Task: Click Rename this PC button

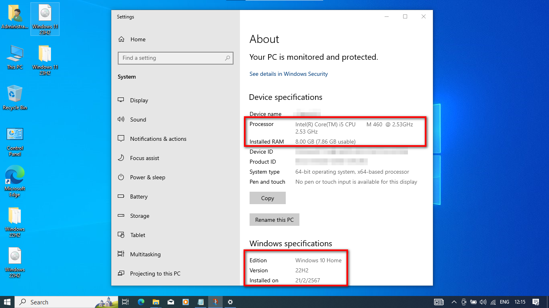Action: 274,220
